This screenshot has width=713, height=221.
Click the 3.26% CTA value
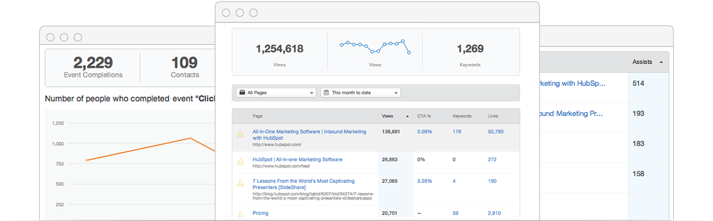pos(424,181)
